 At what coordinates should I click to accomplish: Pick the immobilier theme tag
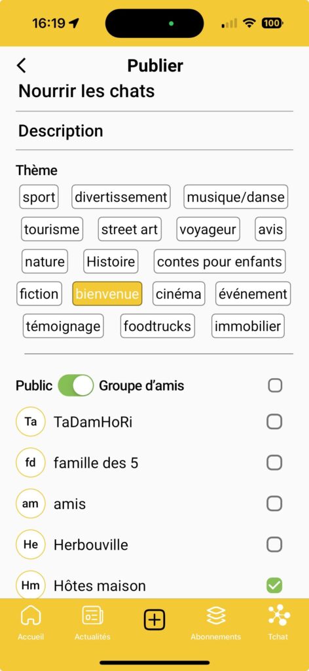coord(248,326)
